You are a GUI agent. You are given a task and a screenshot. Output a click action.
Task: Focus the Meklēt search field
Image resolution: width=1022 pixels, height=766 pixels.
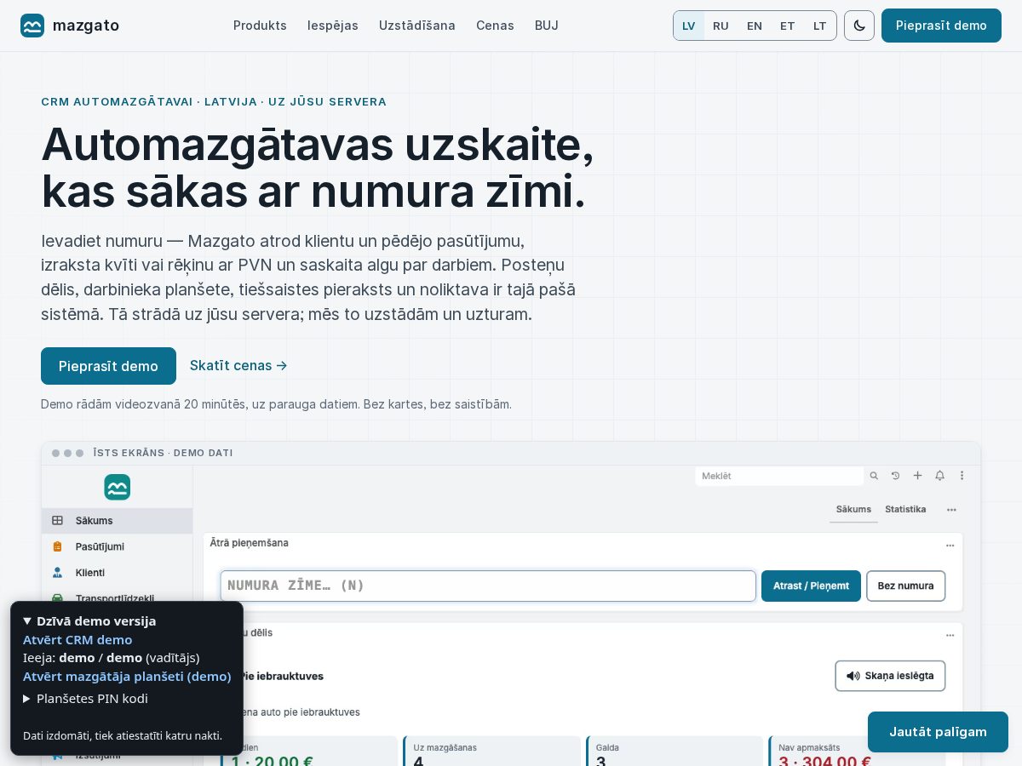click(x=779, y=476)
